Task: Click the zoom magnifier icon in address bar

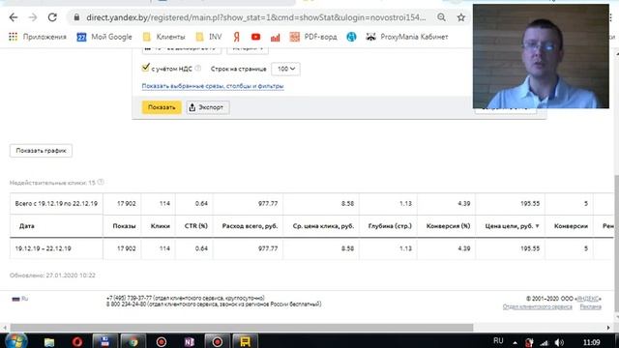Action: [x=441, y=17]
